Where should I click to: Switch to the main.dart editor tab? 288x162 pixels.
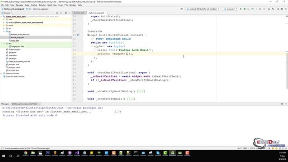(80, 13)
